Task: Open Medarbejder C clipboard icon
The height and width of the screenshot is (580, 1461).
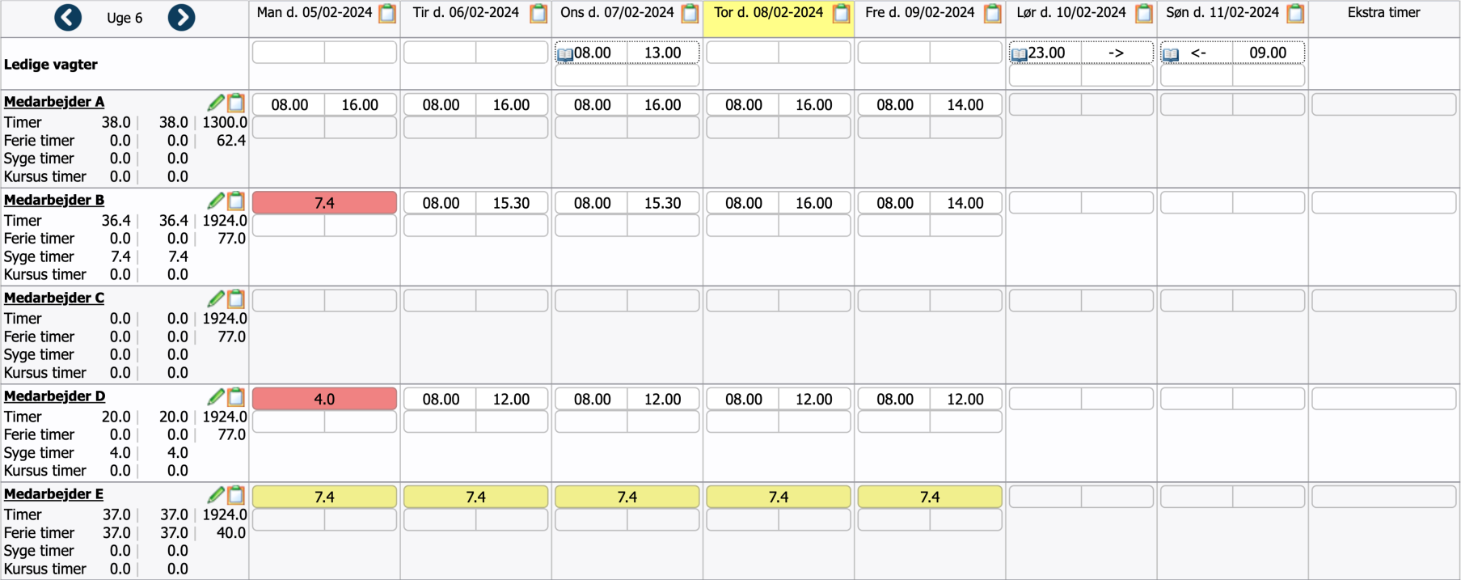Action: (236, 298)
